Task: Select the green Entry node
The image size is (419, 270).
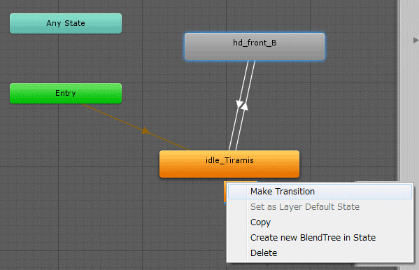Action: click(x=66, y=94)
